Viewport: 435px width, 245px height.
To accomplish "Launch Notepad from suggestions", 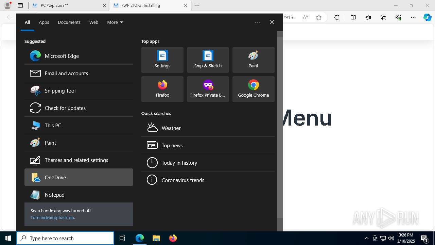I will pos(79,195).
